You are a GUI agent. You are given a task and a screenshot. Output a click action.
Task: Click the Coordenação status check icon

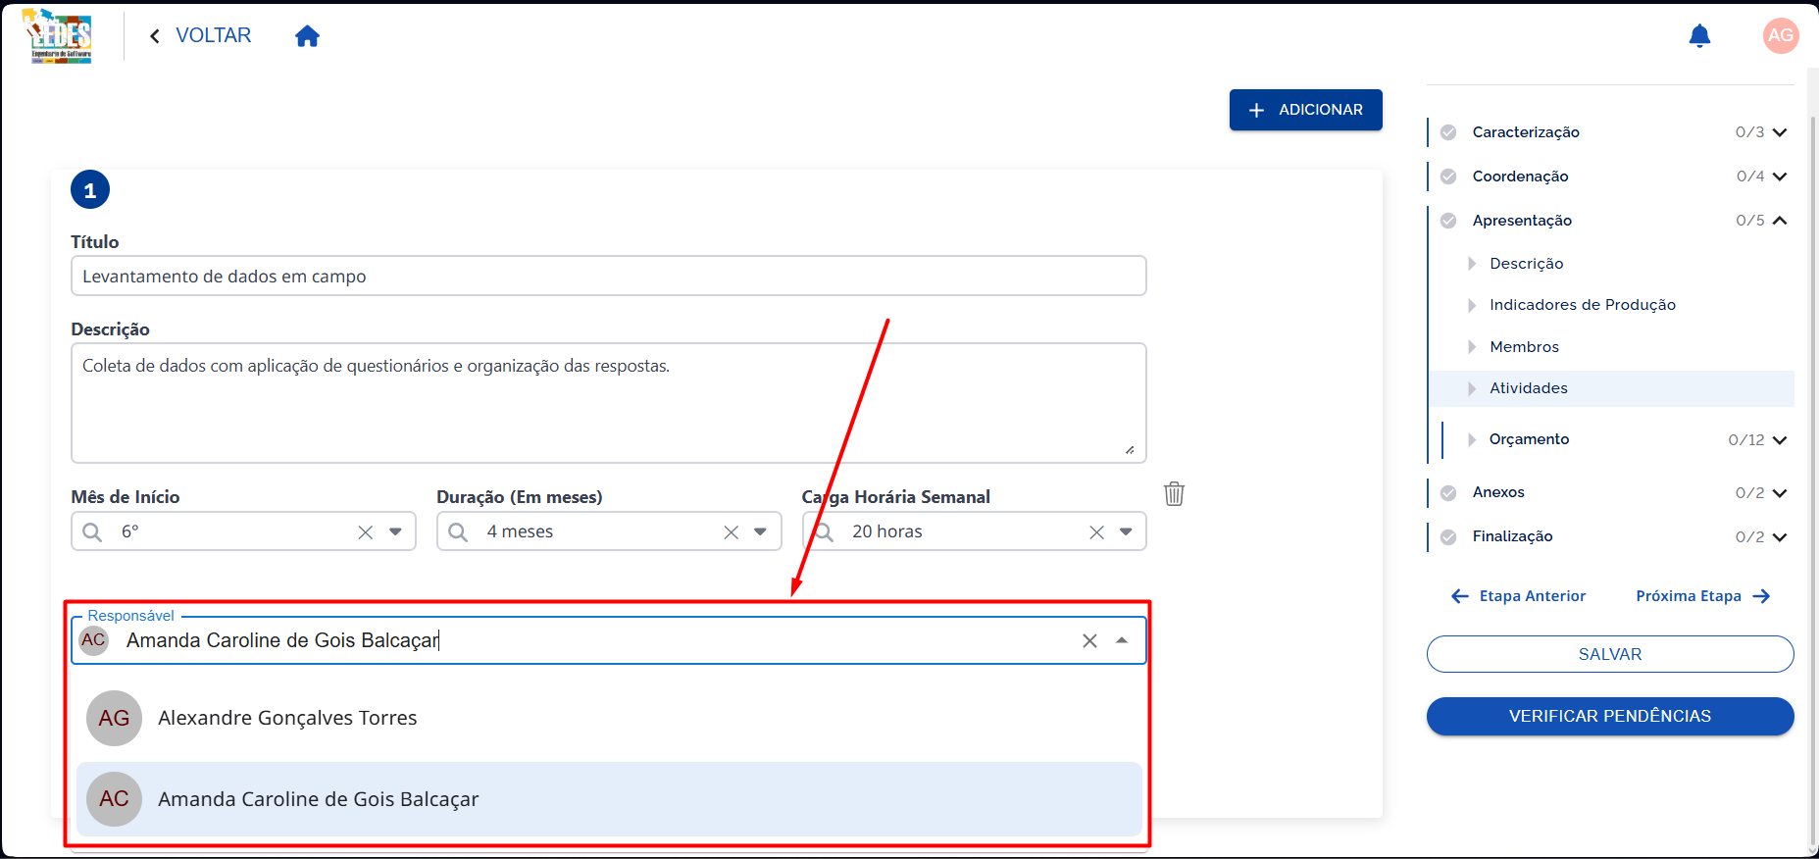[1448, 177]
